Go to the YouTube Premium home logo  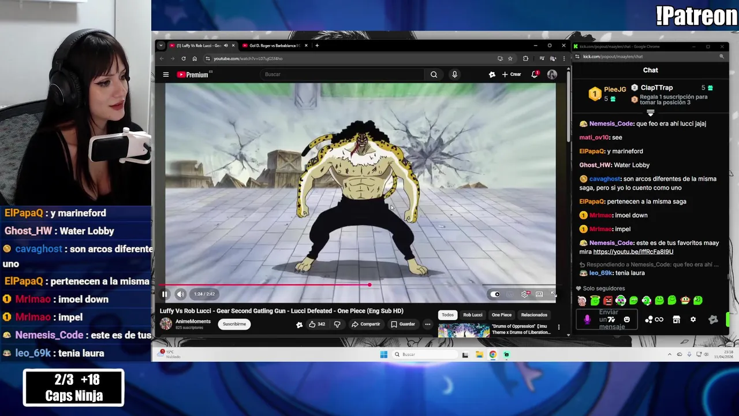click(194, 75)
